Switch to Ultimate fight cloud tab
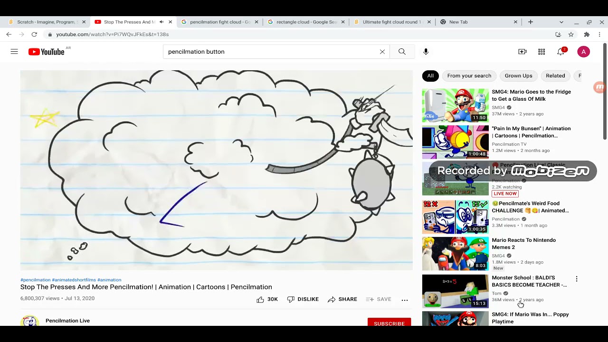 [x=392, y=22]
